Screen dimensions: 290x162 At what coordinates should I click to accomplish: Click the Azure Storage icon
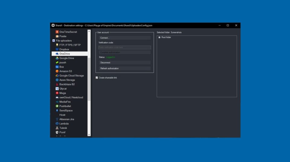coord(57,80)
